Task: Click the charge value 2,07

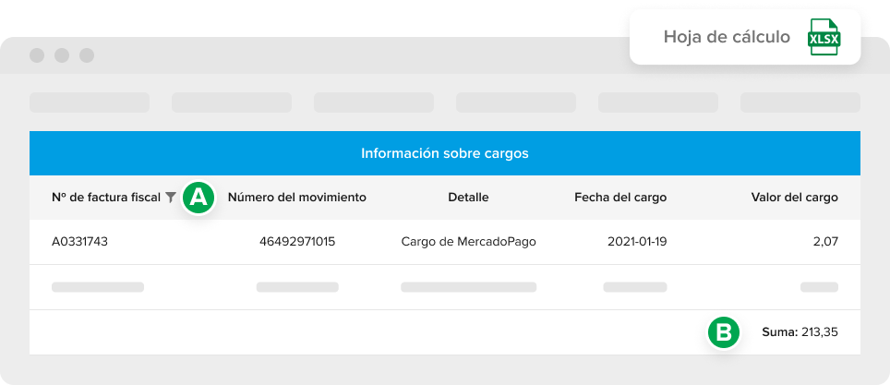Action: [826, 242]
